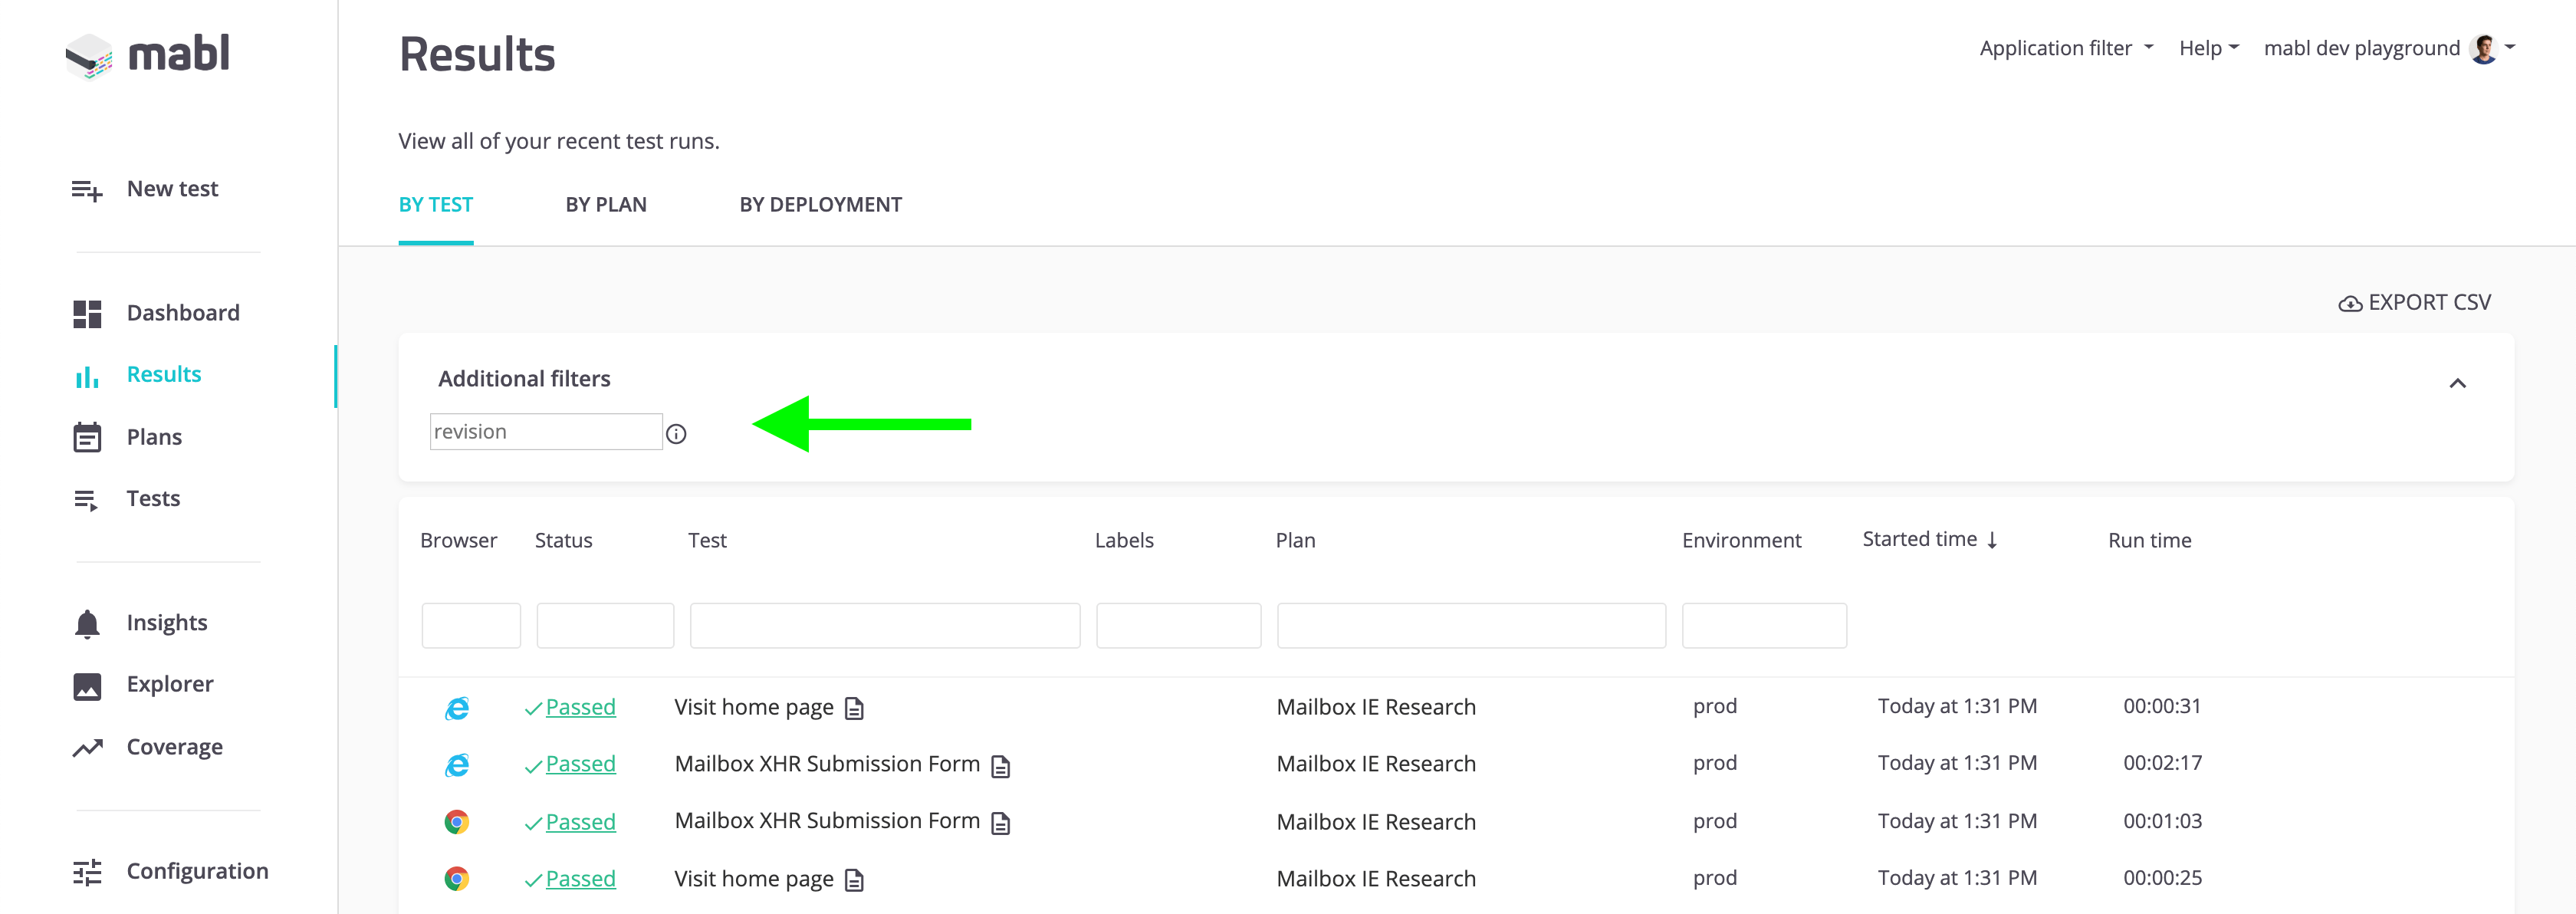Switch to the BY DEPLOYMENT tab
The image size is (2576, 914).
pos(820,204)
